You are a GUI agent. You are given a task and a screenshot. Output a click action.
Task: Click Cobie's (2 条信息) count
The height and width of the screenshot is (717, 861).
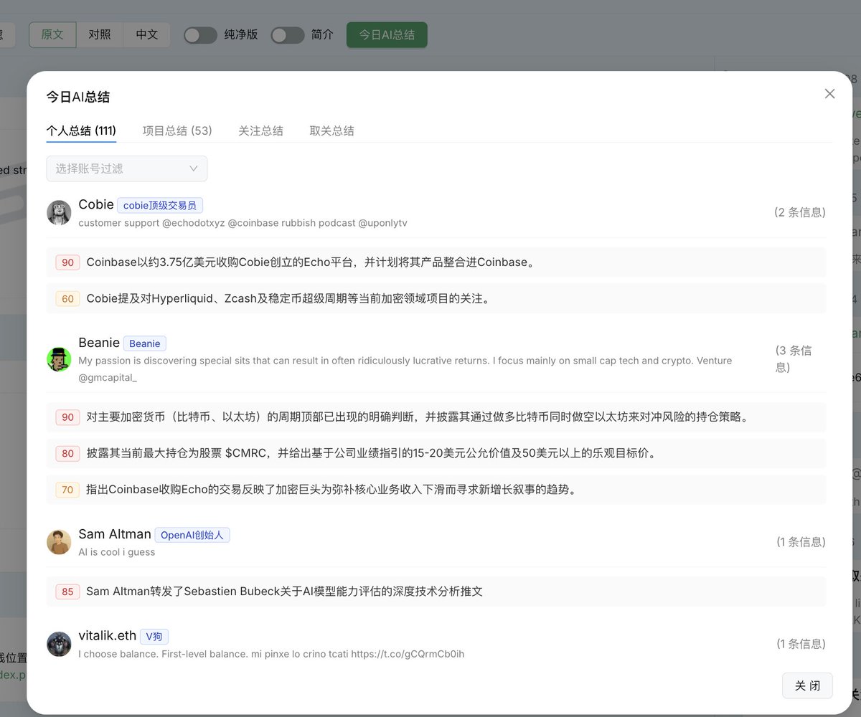point(799,212)
